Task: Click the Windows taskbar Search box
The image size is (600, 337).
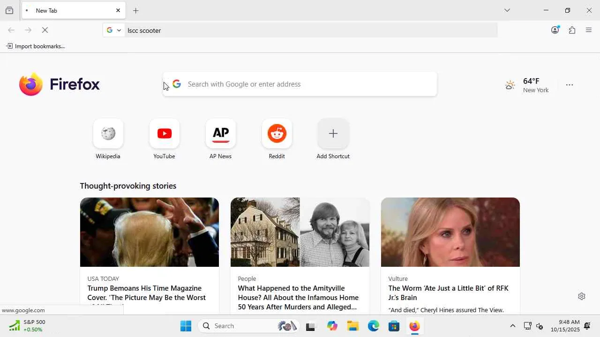Action: click(249, 326)
